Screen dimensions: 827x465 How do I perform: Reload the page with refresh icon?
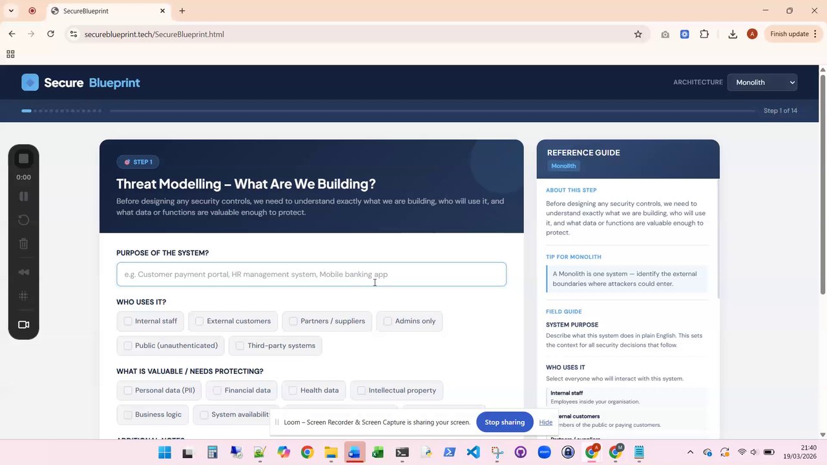50,34
